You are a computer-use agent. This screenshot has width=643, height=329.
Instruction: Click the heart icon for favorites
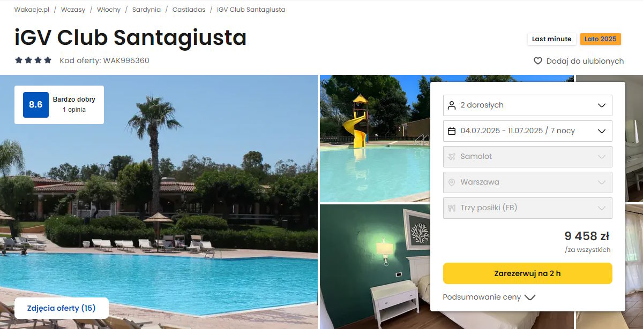point(538,61)
